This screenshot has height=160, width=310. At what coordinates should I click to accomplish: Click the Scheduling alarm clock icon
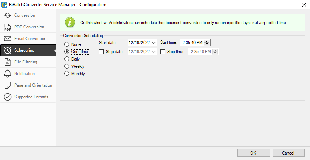tap(8, 50)
